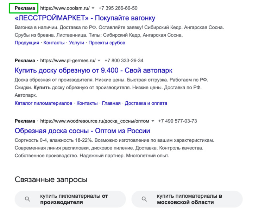Click phone number +7 800 333-26-34
The width and height of the screenshot is (278, 210).
tap(124, 61)
